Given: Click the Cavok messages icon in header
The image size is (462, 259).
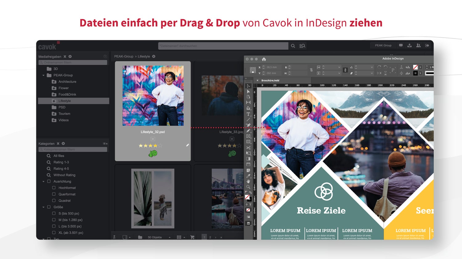Looking at the screenshot, I should click(x=401, y=46).
